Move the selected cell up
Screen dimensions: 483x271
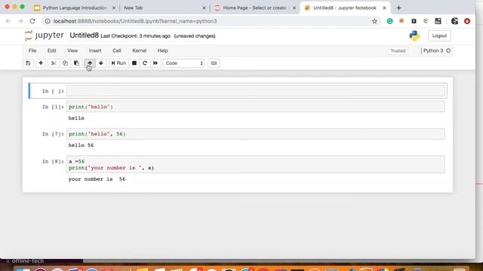click(90, 63)
